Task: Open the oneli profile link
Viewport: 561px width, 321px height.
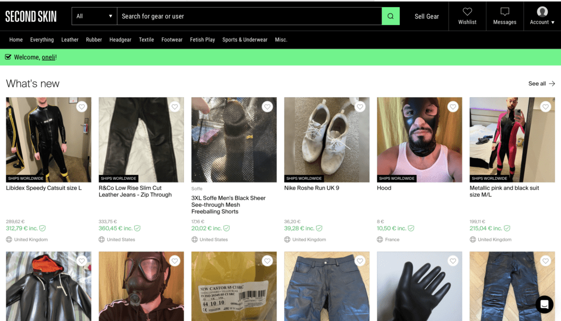Action: coord(48,57)
